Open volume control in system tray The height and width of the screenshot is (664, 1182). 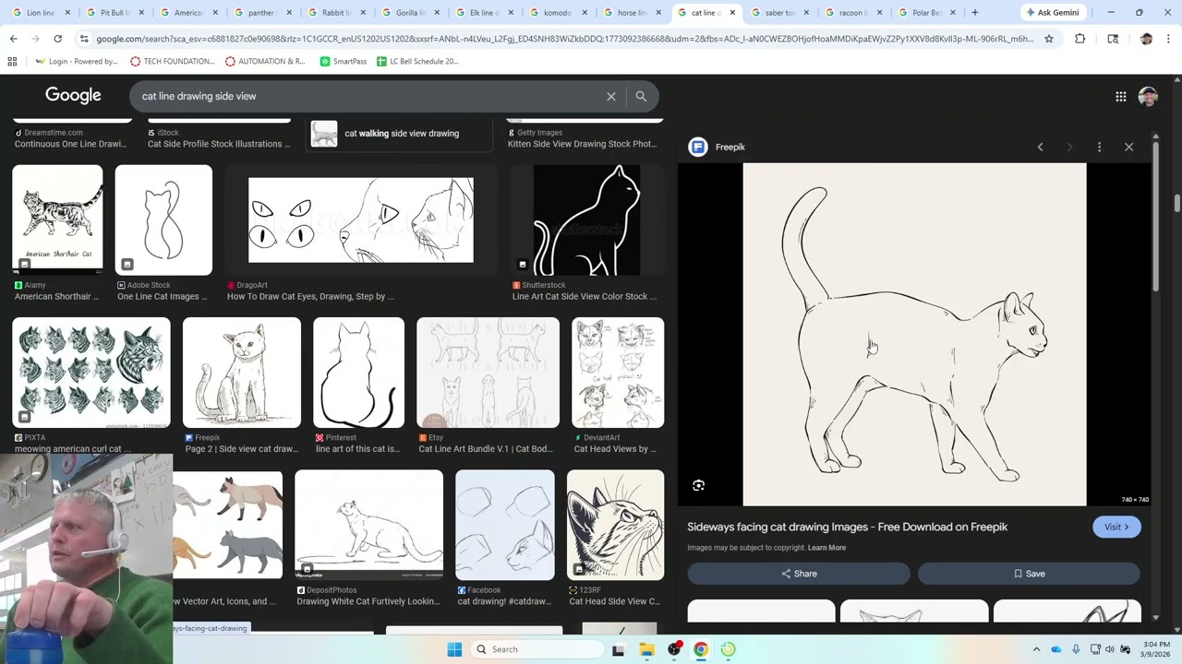click(x=1110, y=649)
